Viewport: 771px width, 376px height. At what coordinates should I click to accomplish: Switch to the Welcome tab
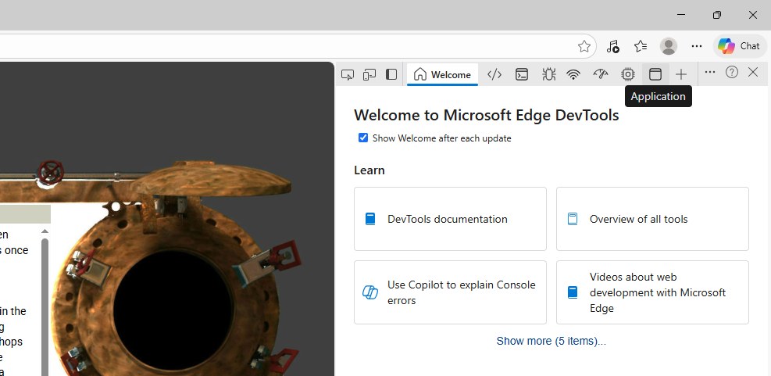pyautogui.click(x=442, y=74)
